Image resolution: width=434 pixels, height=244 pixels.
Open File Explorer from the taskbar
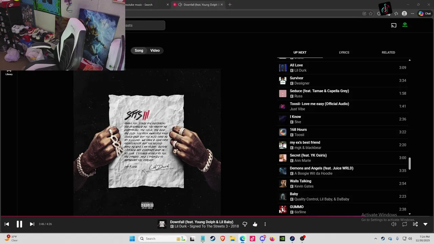click(x=233, y=239)
